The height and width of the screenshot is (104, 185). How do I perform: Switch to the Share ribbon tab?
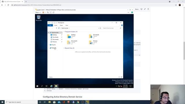(61, 25)
